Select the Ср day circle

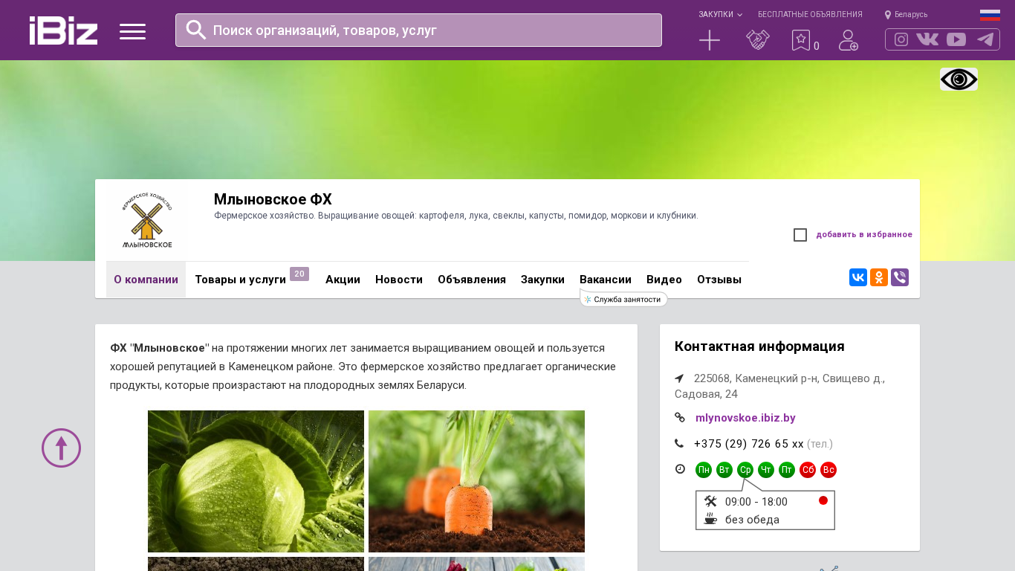coord(745,470)
